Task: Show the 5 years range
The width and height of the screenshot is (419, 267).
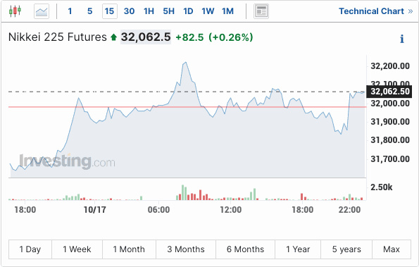Action: click(x=346, y=249)
